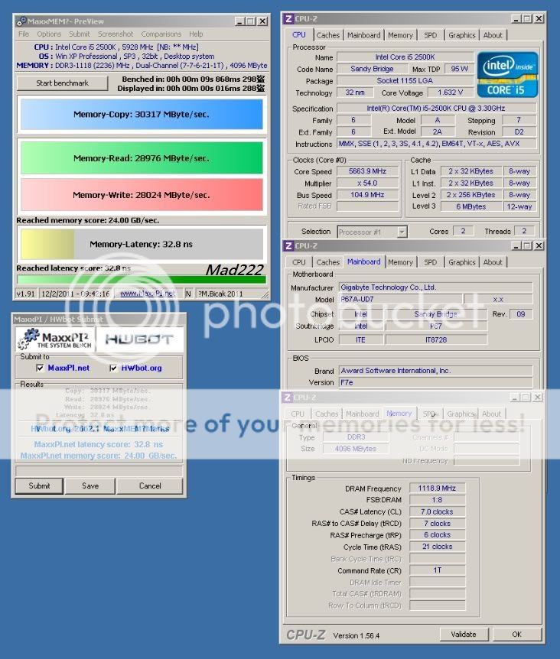Screen dimensions: 560x659
Task: Toggle the HWbot.org submit checkbox
Action: [113, 368]
